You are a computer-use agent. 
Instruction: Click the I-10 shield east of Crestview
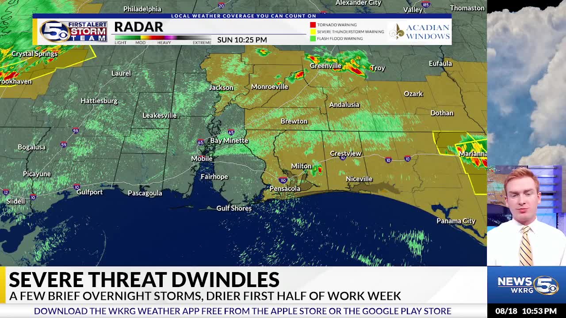pyautogui.click(x=388, y=160)
